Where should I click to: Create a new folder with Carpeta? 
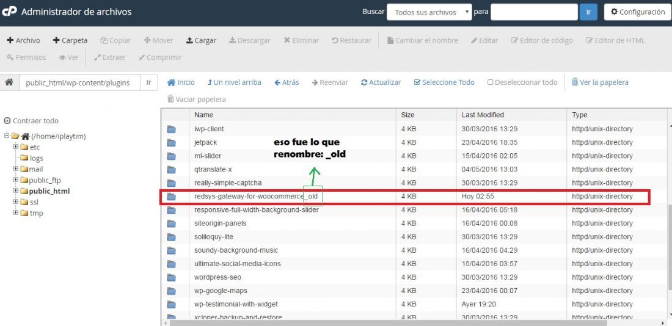[x=70, y=40]
